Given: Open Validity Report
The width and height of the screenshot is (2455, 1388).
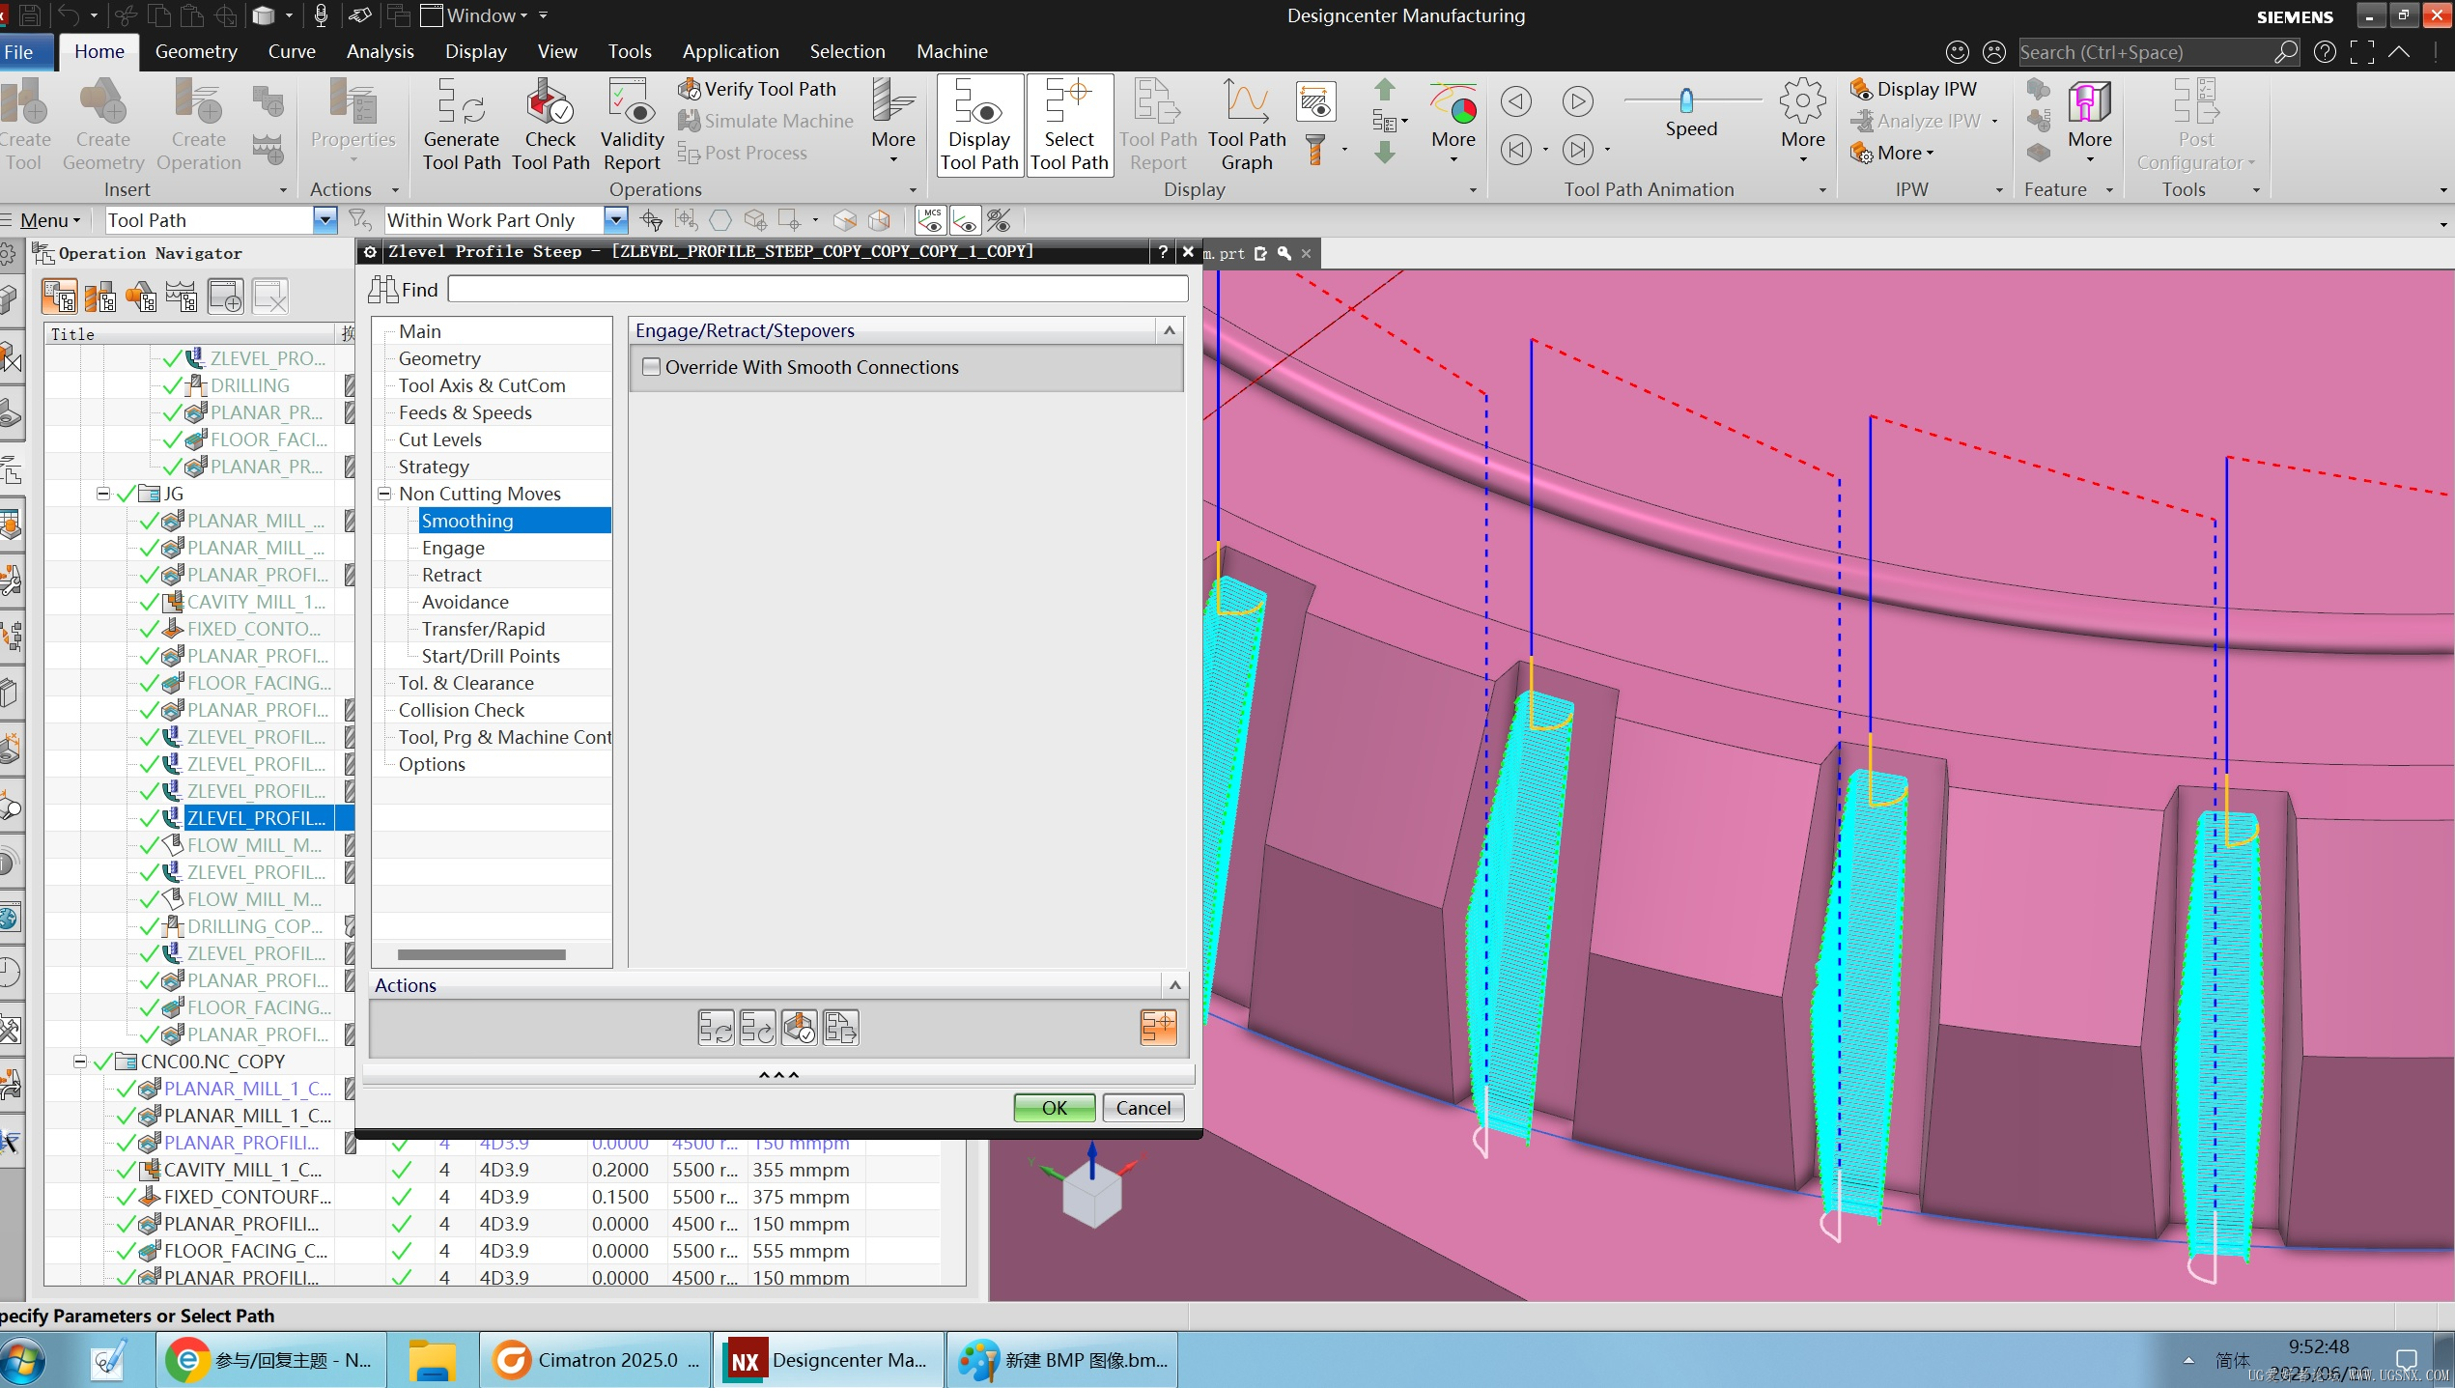Looking at the screenshot, I should click(632, 126).
